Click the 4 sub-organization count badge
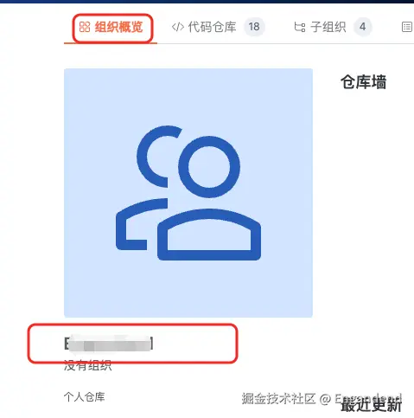Screen dimensions: 414x418 click(x=362, y=27)
